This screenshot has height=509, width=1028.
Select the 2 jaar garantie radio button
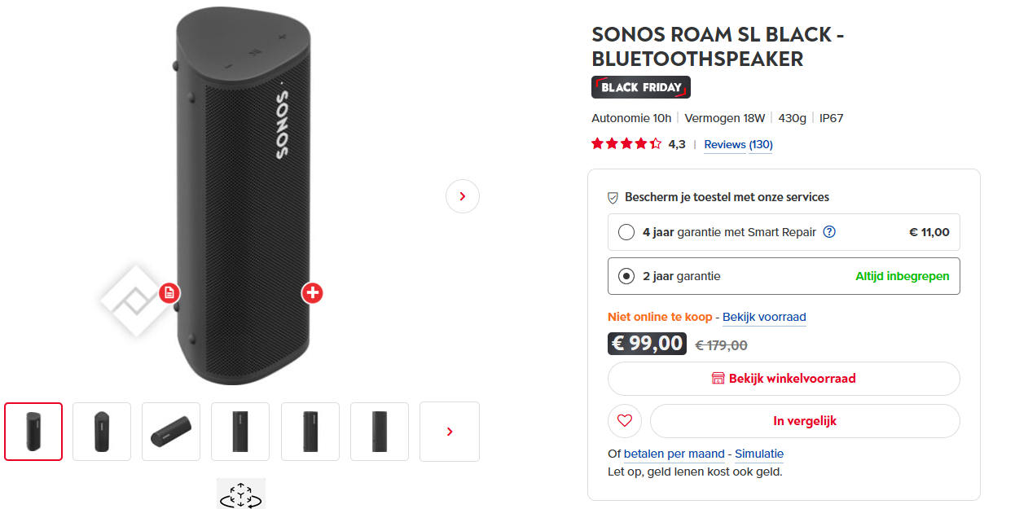coord(626,275)
